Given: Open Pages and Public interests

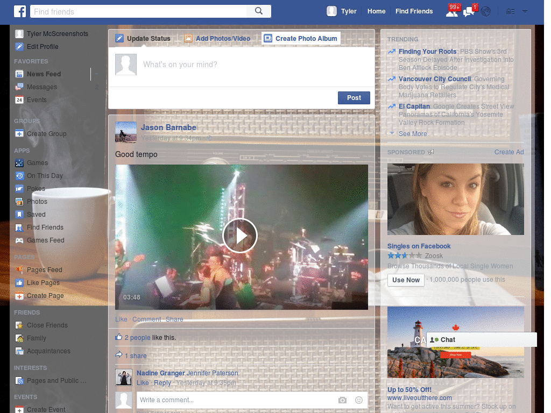Looking at the screenshot, I should [x=51, y=381].
